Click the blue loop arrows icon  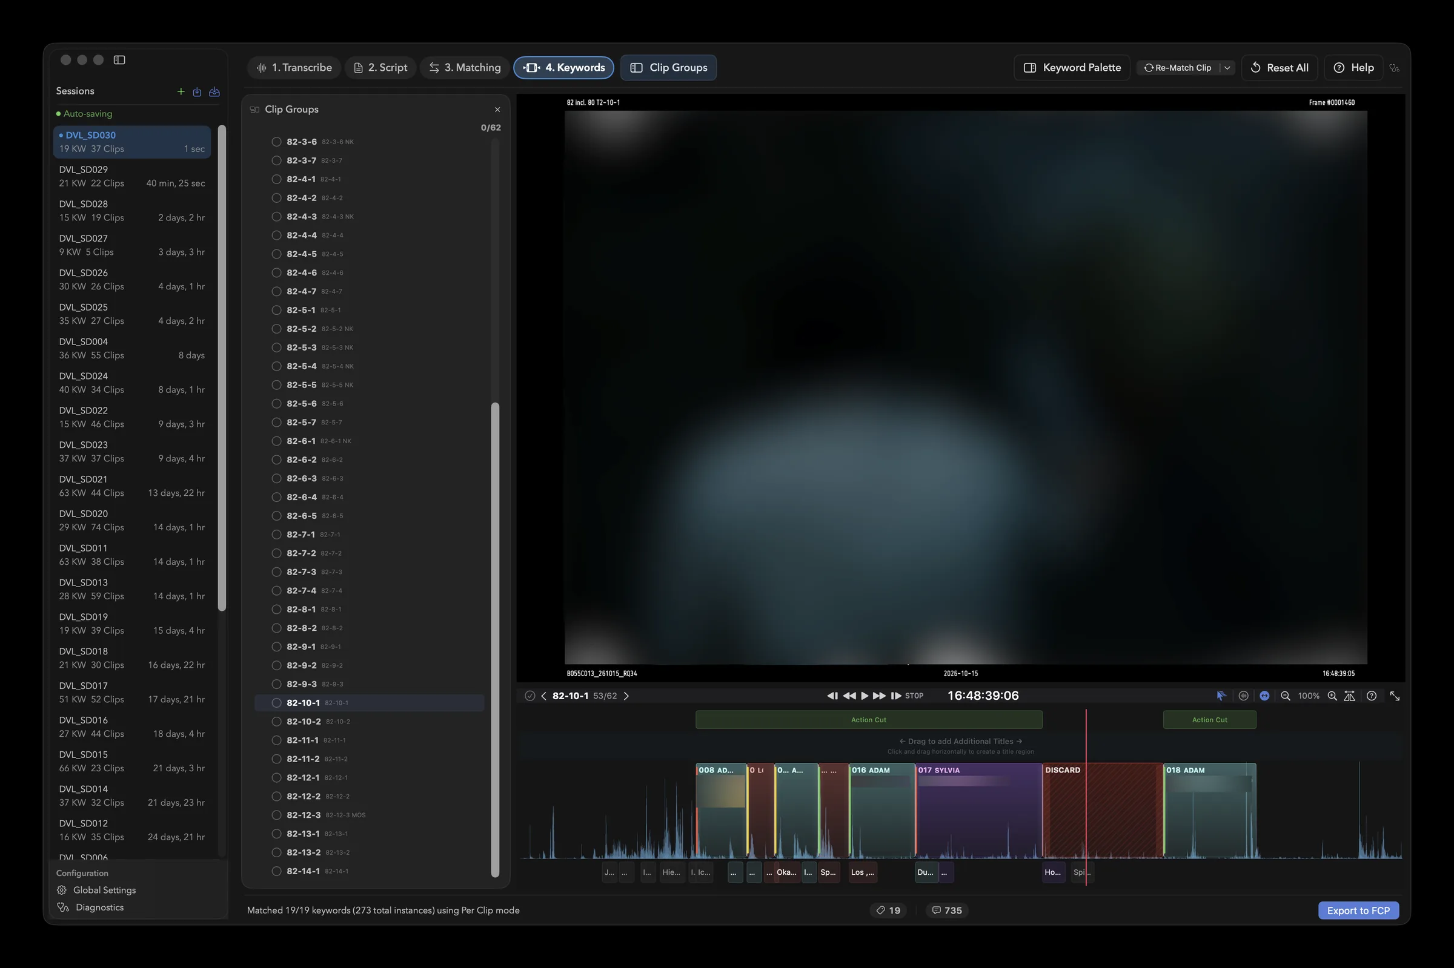1264,696
